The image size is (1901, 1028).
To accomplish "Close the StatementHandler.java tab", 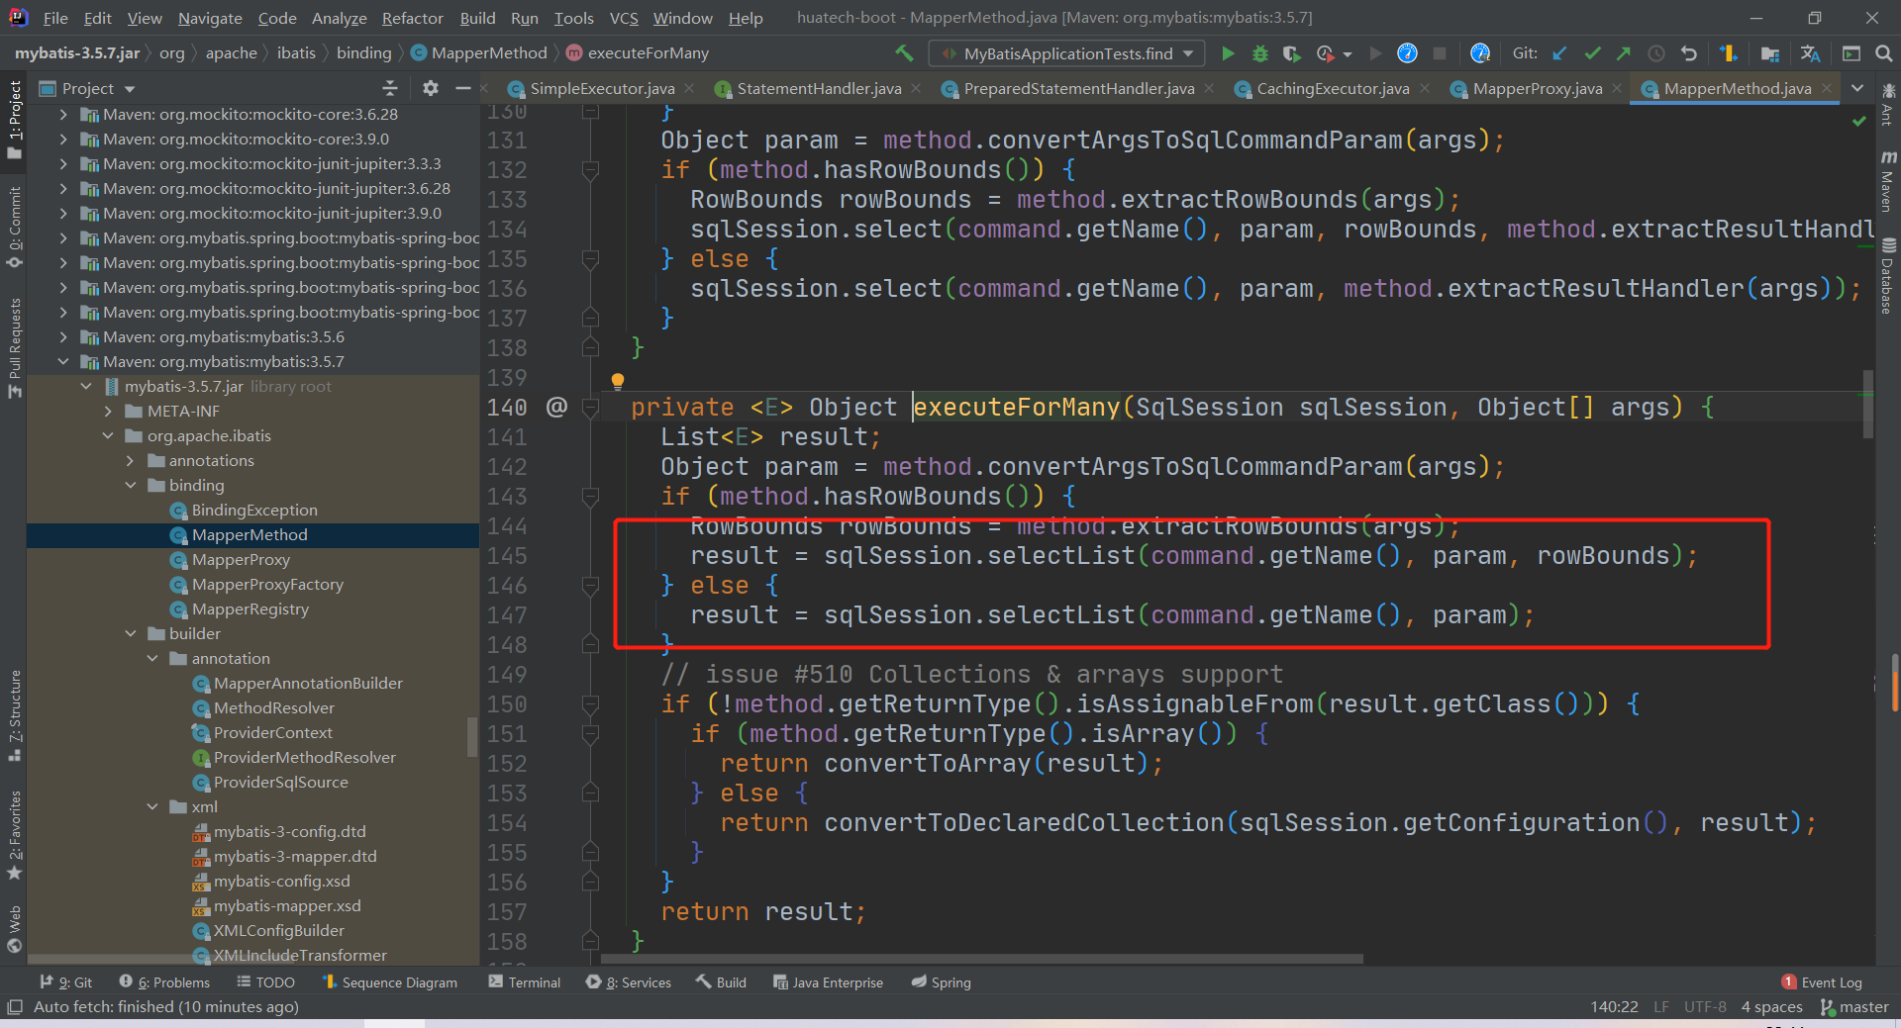I will coord(916,89).
